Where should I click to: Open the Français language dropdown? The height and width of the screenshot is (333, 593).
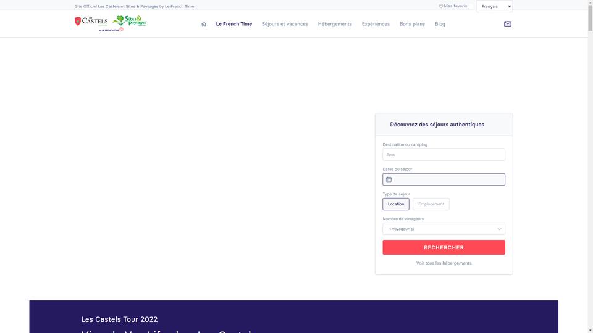pyautogui.click(x=494, y=6)
